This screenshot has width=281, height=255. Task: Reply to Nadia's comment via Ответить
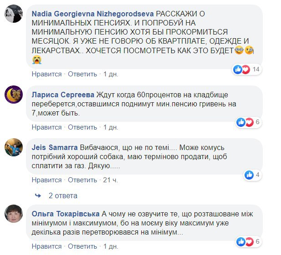click(x=82, y=74)
